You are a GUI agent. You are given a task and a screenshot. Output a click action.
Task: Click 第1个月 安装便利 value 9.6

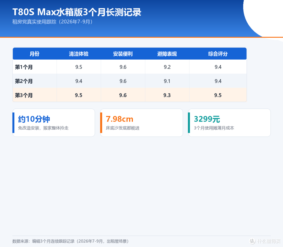[123, 67]
